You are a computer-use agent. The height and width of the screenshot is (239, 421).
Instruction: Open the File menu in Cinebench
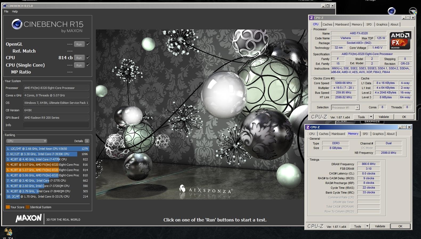(x=6, y=11)
